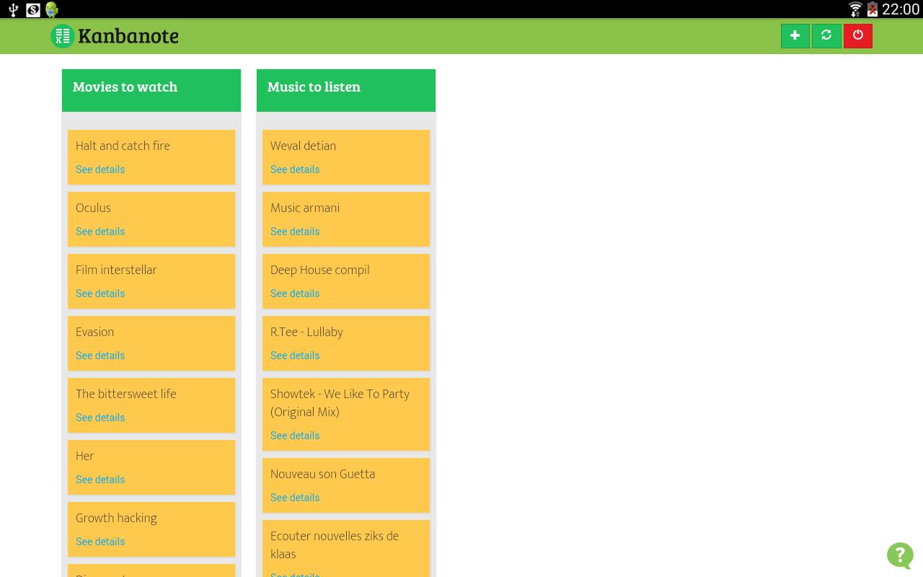Click the Kanbanote logo icon
Screen dimensions: 923x577
pyautogui.click(x=63, y=36)
